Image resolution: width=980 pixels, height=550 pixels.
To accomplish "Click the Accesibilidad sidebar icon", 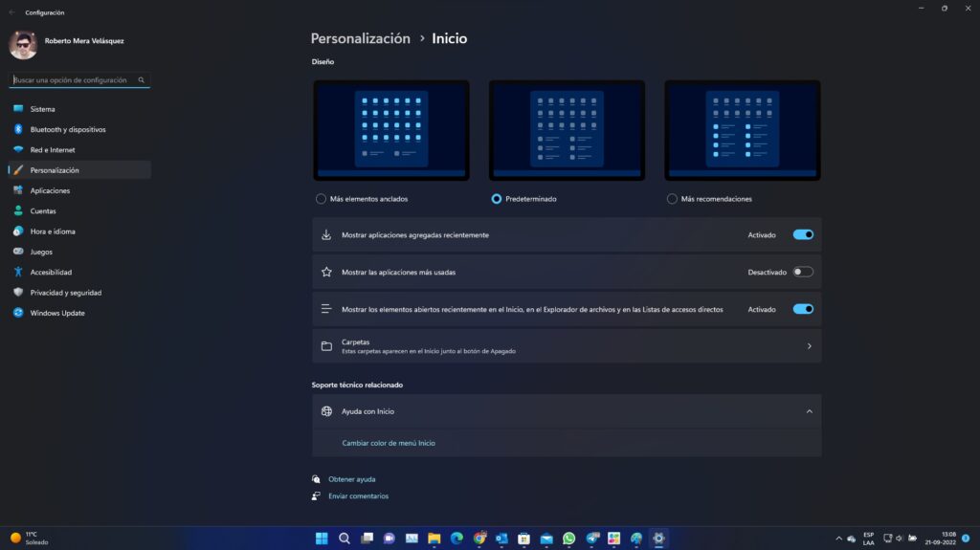I will tap(18, 272).
